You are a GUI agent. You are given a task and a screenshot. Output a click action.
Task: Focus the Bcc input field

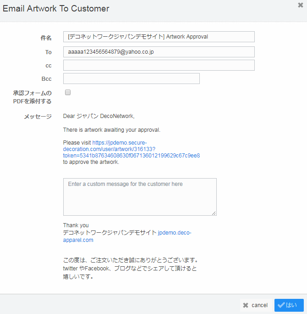click(x=131, y=78)
